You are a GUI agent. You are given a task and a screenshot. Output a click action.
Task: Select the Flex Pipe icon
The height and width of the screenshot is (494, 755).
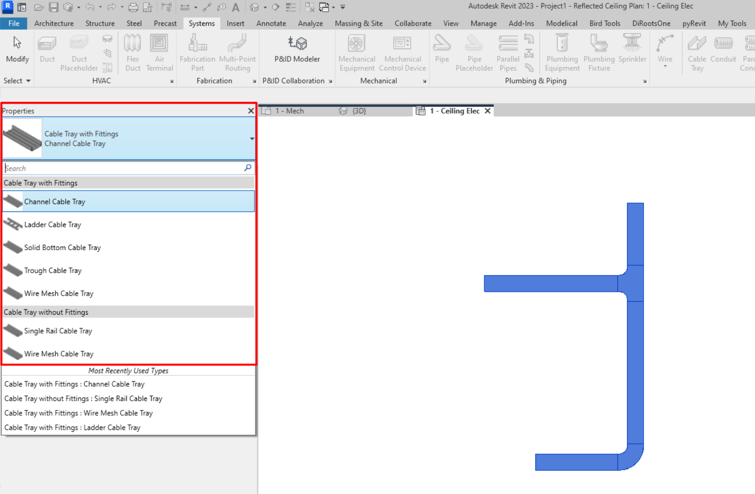pos(529,67)
